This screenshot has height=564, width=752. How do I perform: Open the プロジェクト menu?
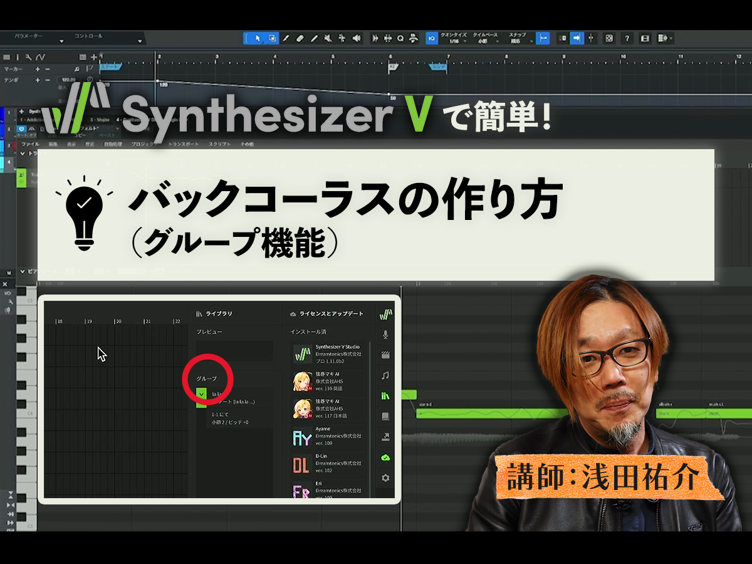pos(144,144)
